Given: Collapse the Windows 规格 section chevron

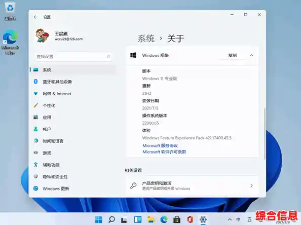Looking at the screenshot, I should (x=251, y=55).
